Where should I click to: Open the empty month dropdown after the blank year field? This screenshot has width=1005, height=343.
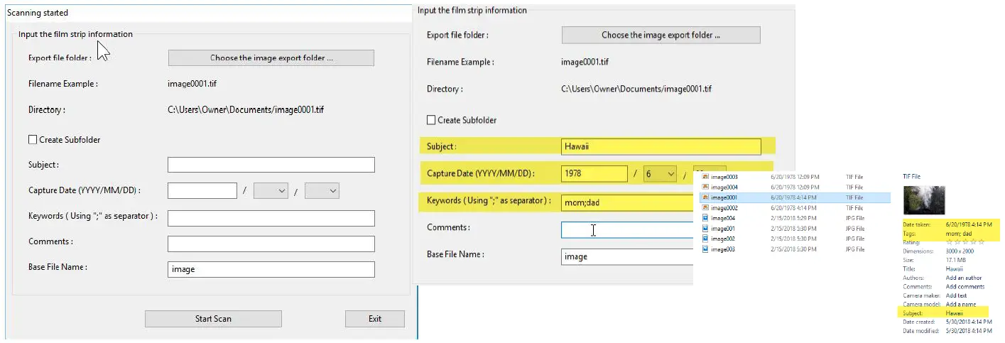pyautogui.click(x=271, y=191)
